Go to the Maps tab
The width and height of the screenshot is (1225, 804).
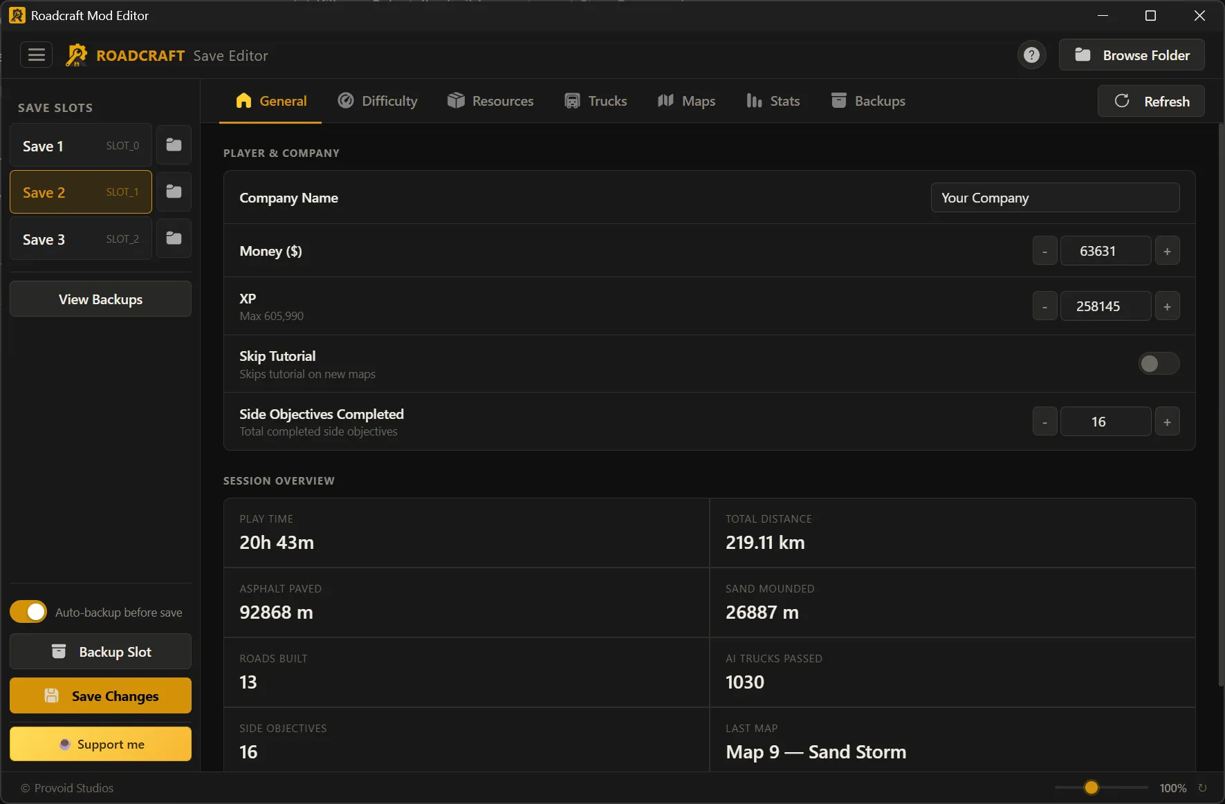[x=686, y=101]
